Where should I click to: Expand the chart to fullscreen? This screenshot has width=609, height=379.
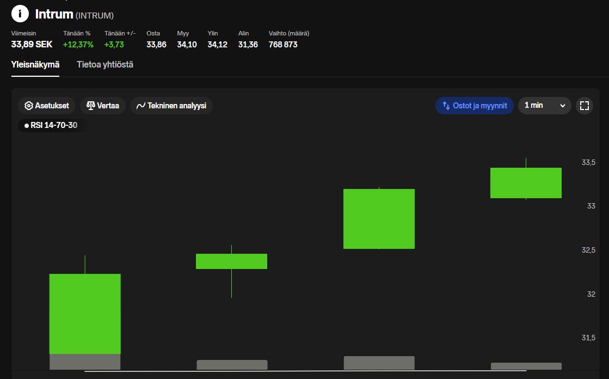(x=585, y=106)
